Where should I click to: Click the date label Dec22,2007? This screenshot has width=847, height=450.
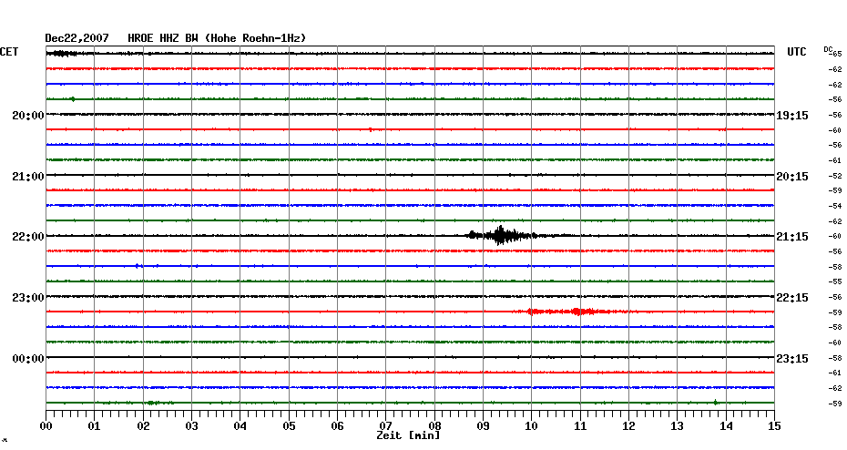pyautogui.click(x=77, y=38)
